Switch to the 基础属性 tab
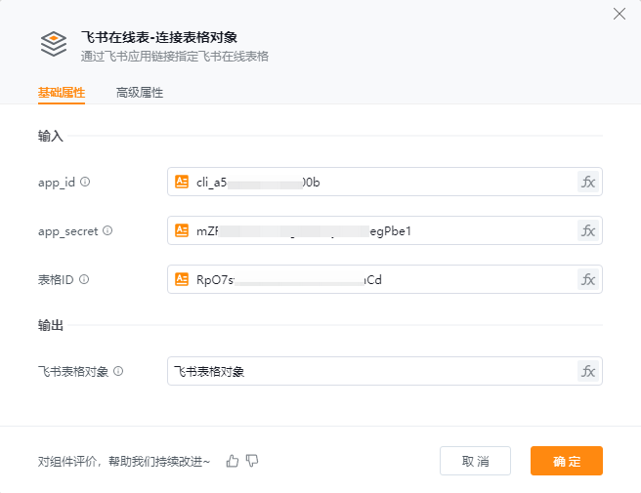Screen dimensions: 641x493 pyautogui.click(x=62, y=93)
